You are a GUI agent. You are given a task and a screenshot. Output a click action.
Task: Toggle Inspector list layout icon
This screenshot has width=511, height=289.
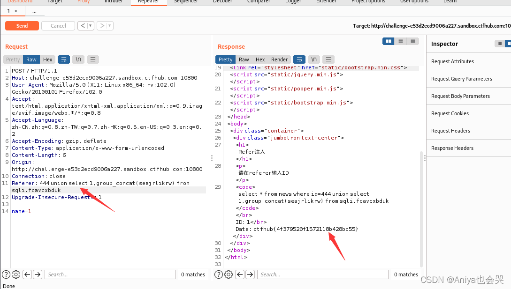[499, 43]
